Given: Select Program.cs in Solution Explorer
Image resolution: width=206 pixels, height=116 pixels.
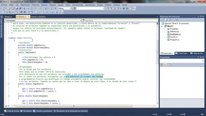Looking at the screenshot, I should click(x=174, y=40).
